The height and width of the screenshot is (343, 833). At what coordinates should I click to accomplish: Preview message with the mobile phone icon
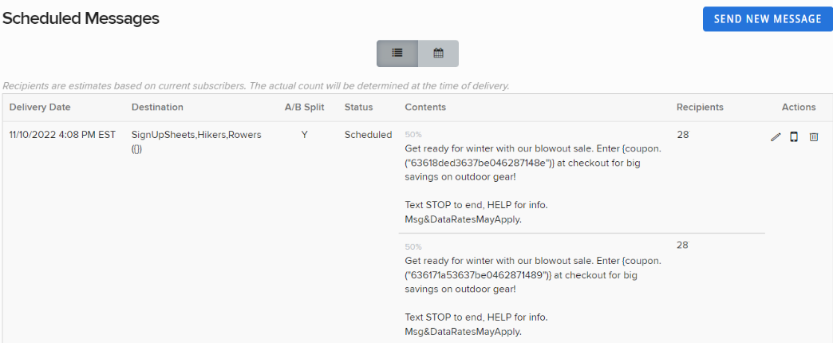(x=794, y=137)
